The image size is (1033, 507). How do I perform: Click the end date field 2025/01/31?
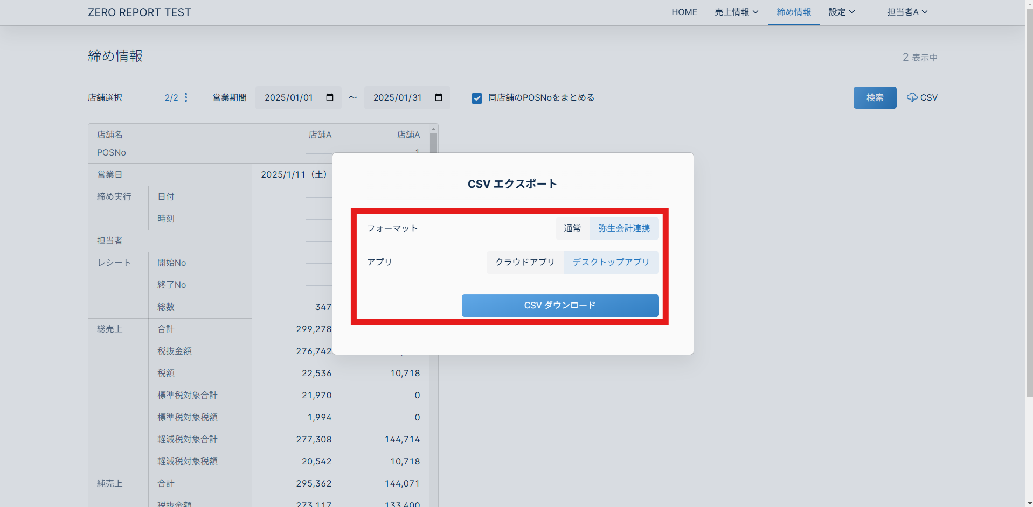tap(398, 97)
